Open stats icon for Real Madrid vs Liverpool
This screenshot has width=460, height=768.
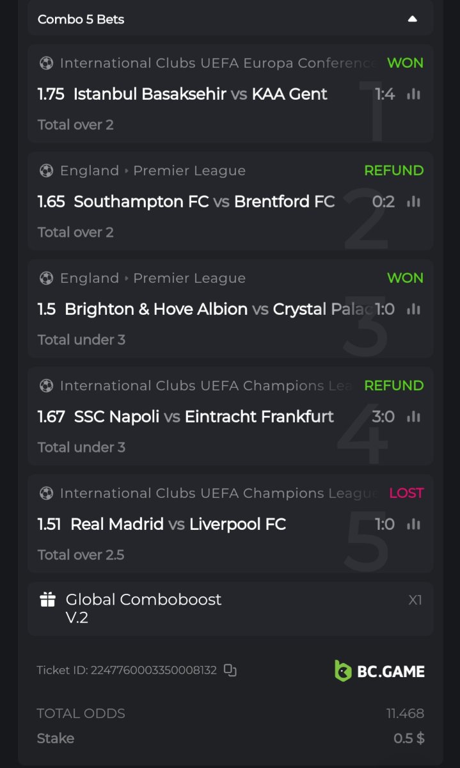pyautogui.click(x=414, y=525)
